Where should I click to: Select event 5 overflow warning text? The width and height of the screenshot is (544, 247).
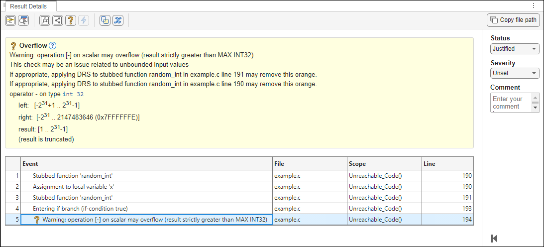point(155,220)
